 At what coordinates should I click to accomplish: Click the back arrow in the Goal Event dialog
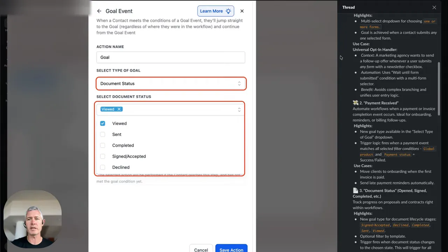point(99,11)
